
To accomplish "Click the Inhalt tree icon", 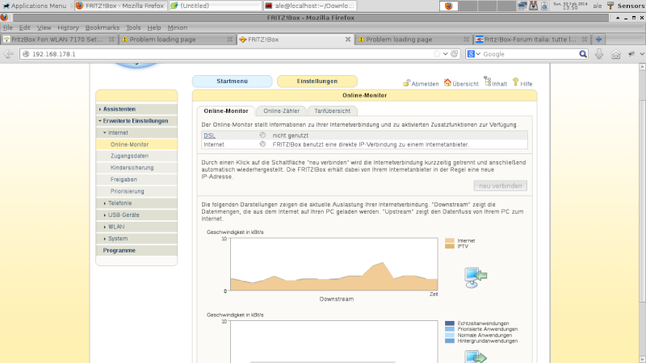I will (488, 81).
